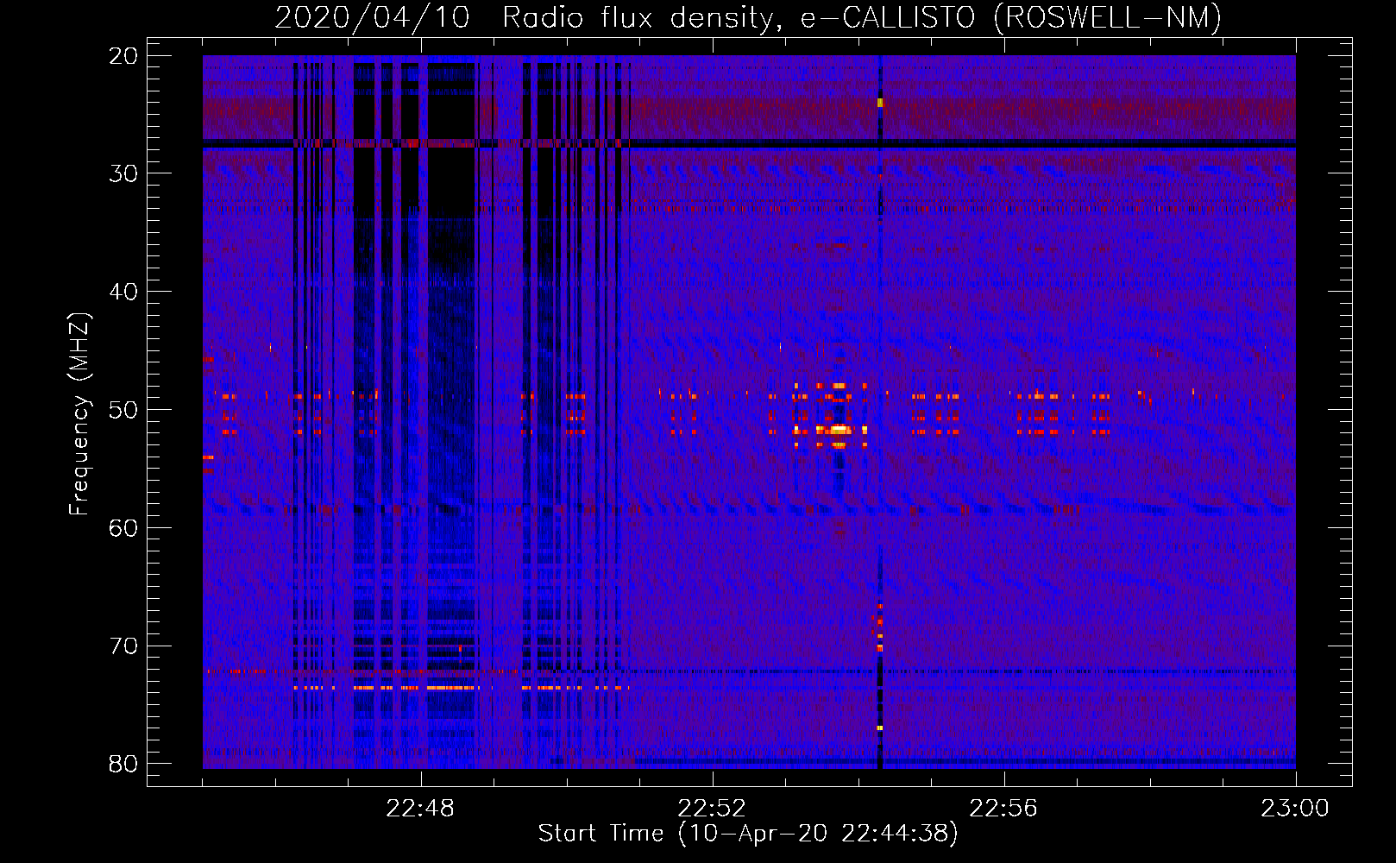This screenshot has height=863, width=1396.
Task: Click the bright yellow burst near 52 MHz
Action: click(839, 429)
